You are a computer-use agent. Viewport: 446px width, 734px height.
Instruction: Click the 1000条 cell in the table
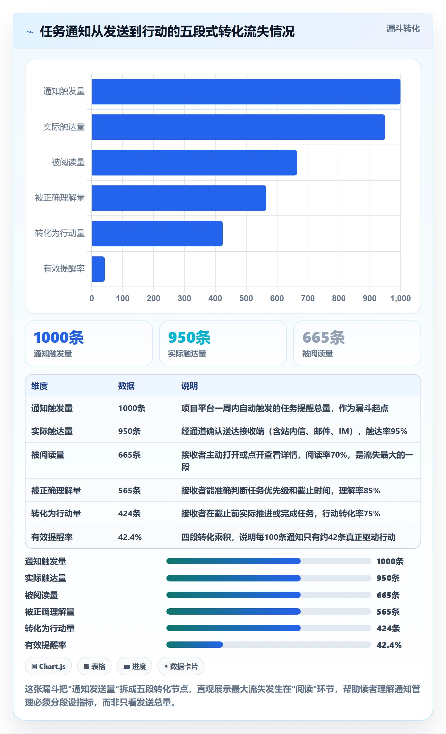coord(132,408)
